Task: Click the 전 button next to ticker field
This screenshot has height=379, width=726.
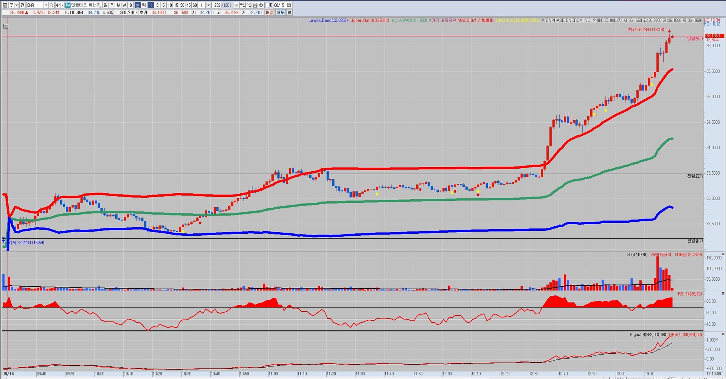Action: pos(22,5)
